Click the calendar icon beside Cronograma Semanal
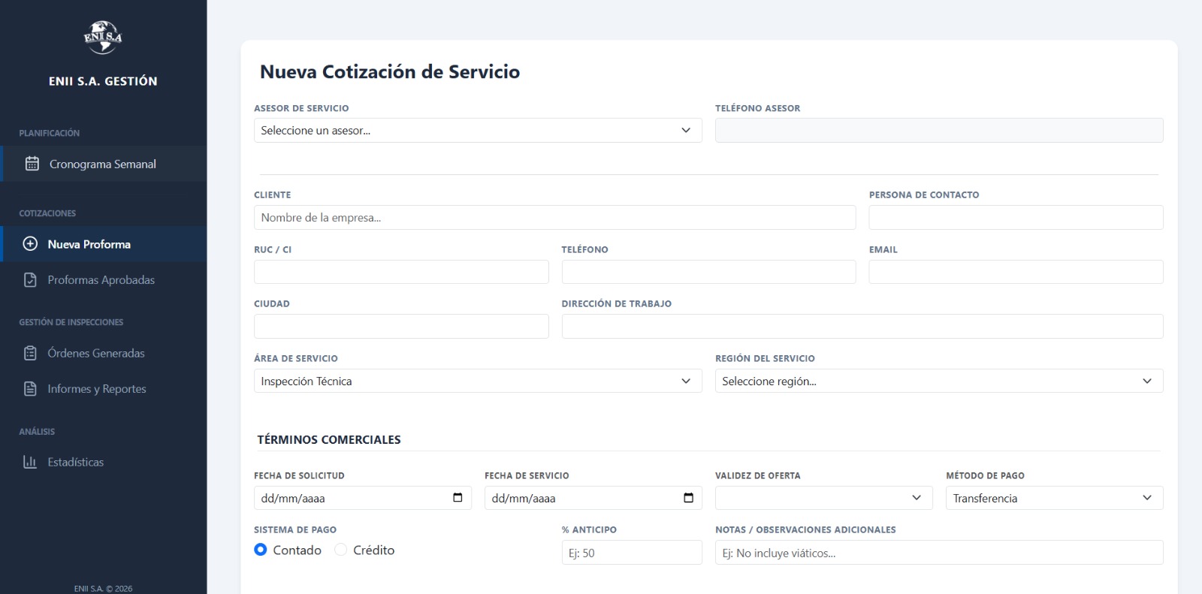This screenshot has width=1202, height=594. (32, 164)
